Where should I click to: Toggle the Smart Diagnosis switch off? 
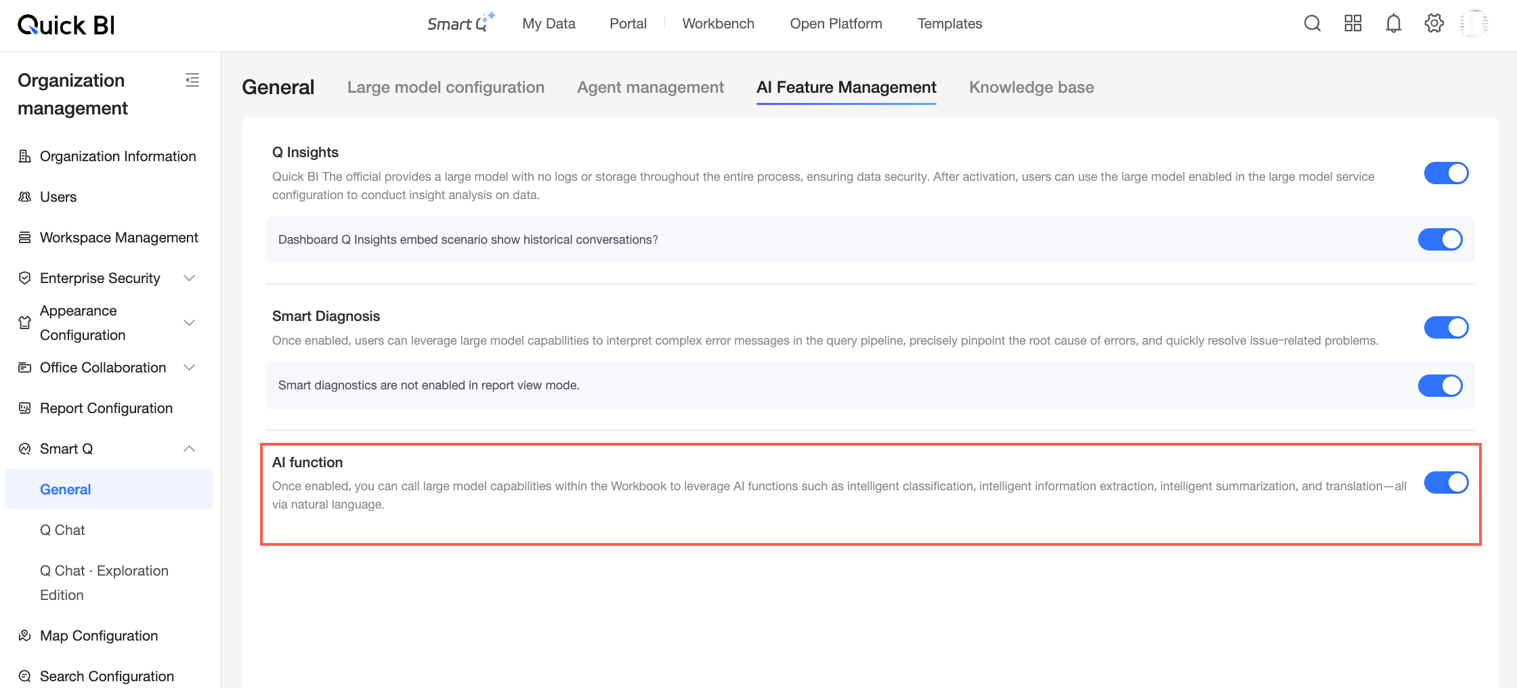pos(1446,328)
